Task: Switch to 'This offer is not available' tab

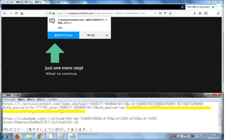Action: [x=199, y=7]
